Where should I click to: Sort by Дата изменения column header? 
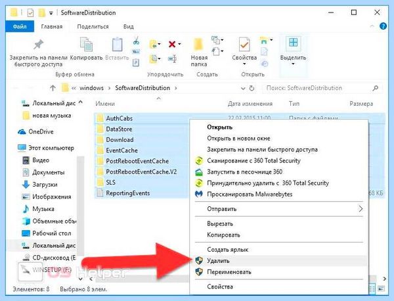pyautogui.click(x=250, y=104)
